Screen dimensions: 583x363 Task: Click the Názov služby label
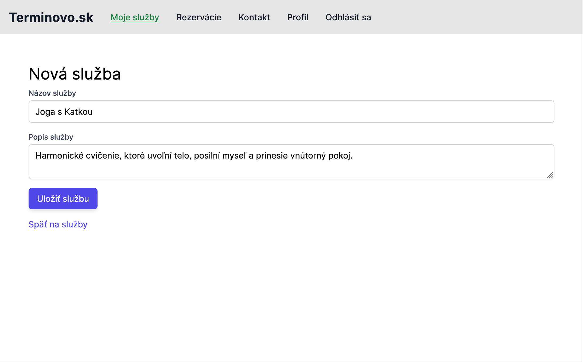(x=52, y=93)
